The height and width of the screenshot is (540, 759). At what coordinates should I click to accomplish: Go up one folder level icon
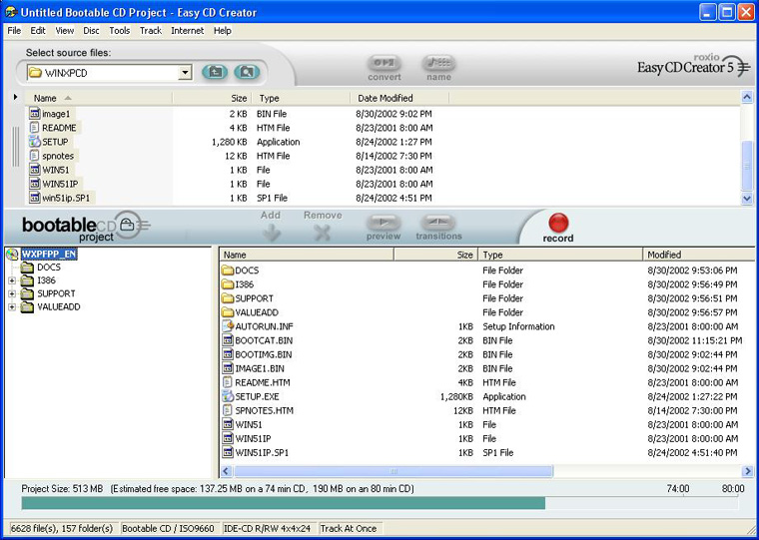[x=215, y=72]
